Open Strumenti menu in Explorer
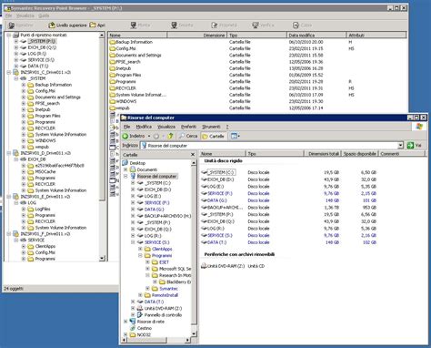The width and height of the screenshot is (431, 348). click(x=211, y=127)
